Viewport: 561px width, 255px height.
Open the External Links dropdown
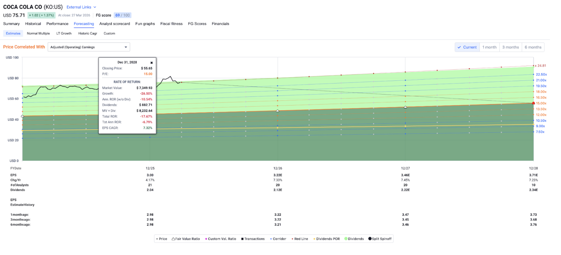coord(81,7)
